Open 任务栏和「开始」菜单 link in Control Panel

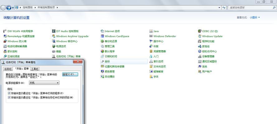(68, 56)
